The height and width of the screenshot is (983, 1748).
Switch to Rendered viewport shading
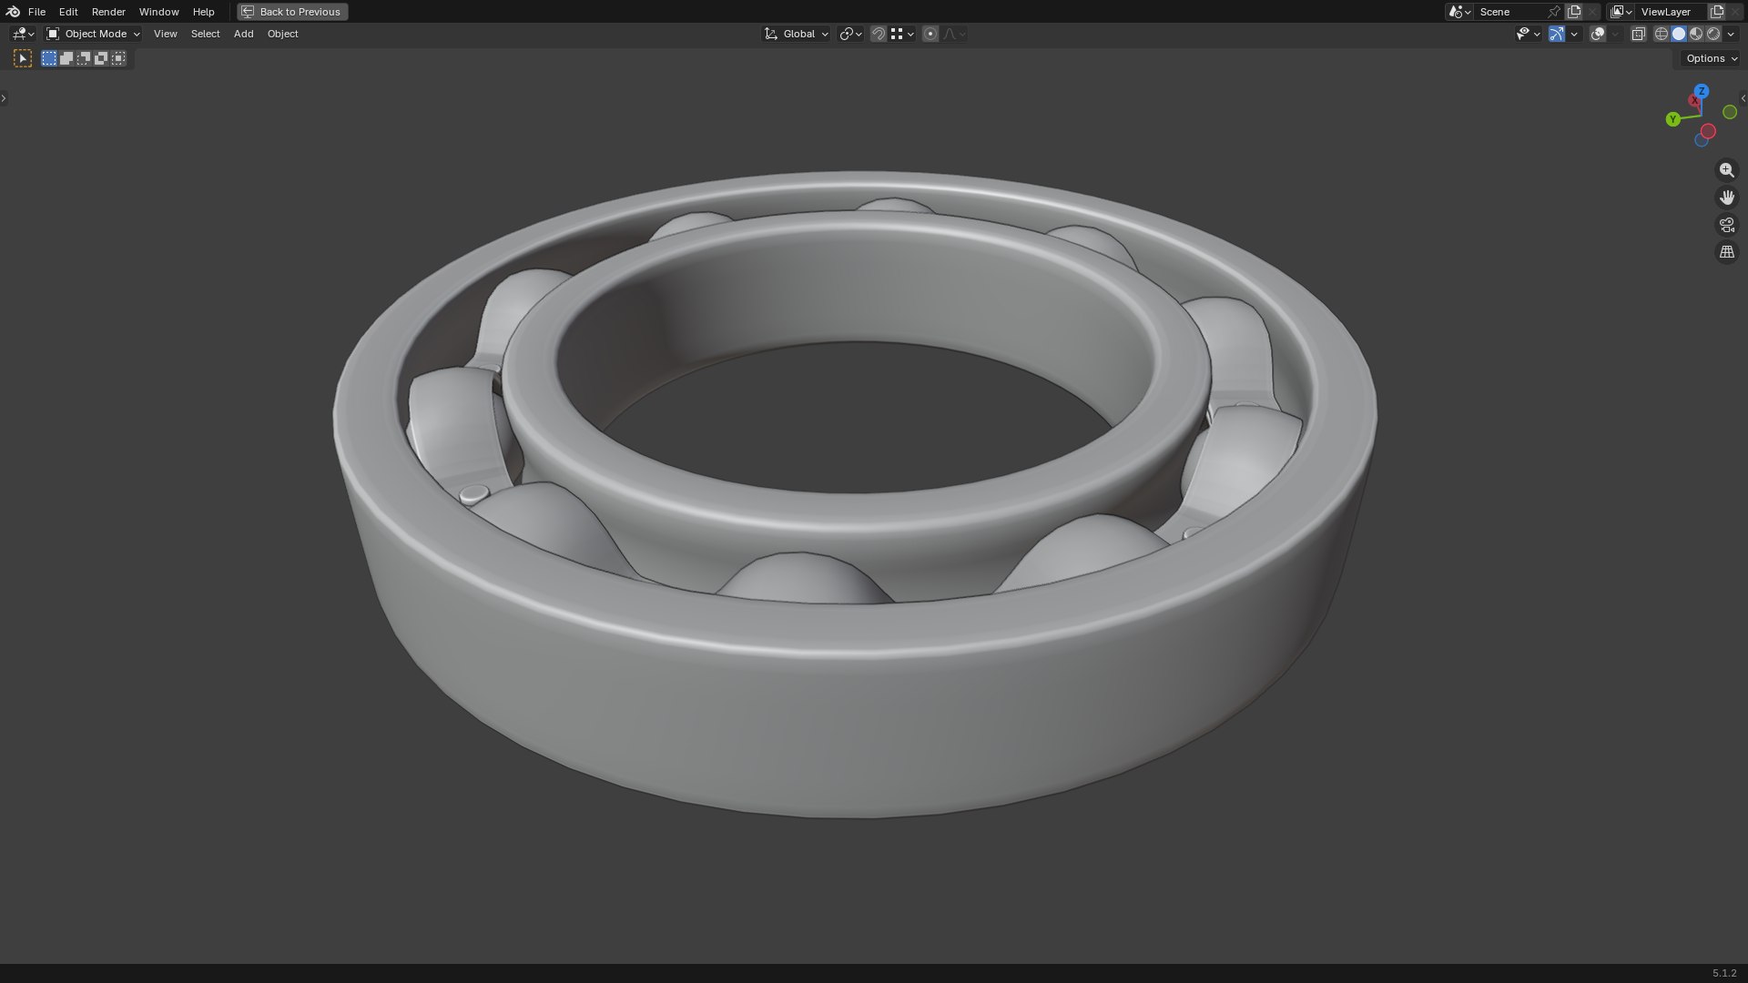1713,34
